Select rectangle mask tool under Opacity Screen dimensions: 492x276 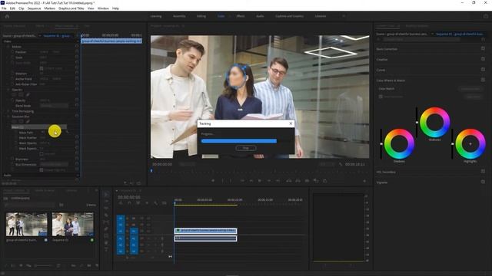click(x=21, y=94)
